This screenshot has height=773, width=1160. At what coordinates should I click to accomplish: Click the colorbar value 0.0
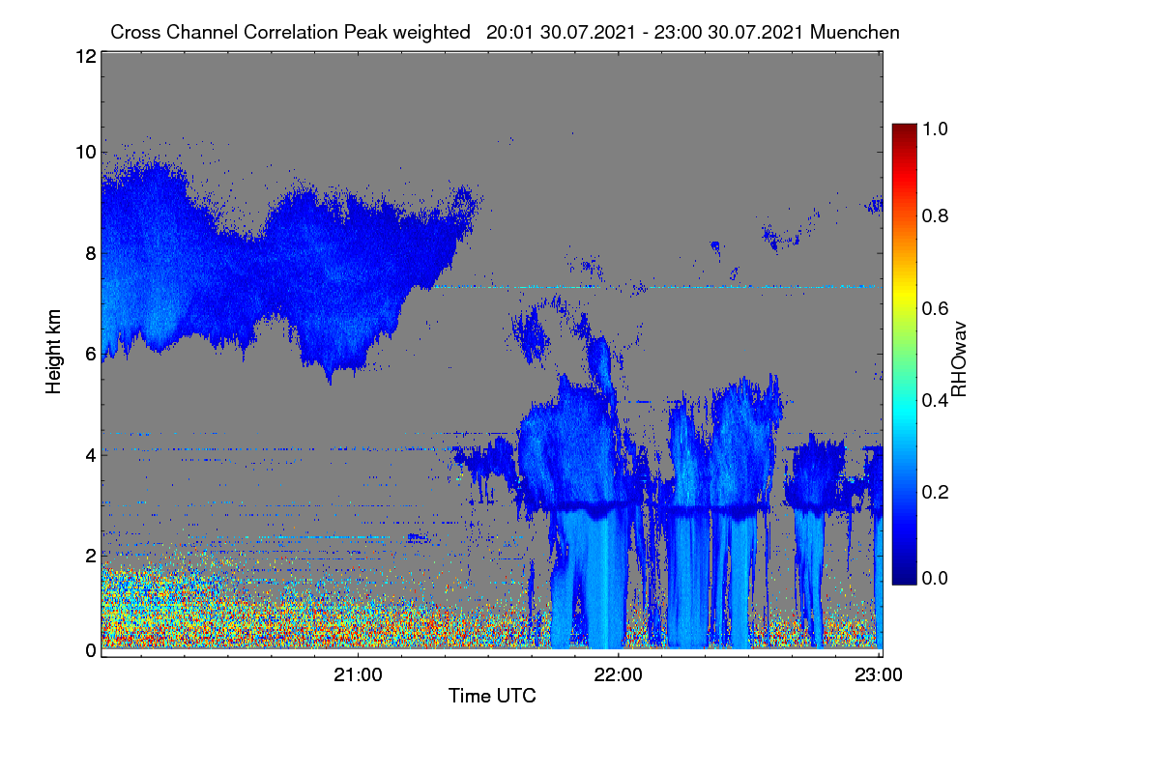937,578
